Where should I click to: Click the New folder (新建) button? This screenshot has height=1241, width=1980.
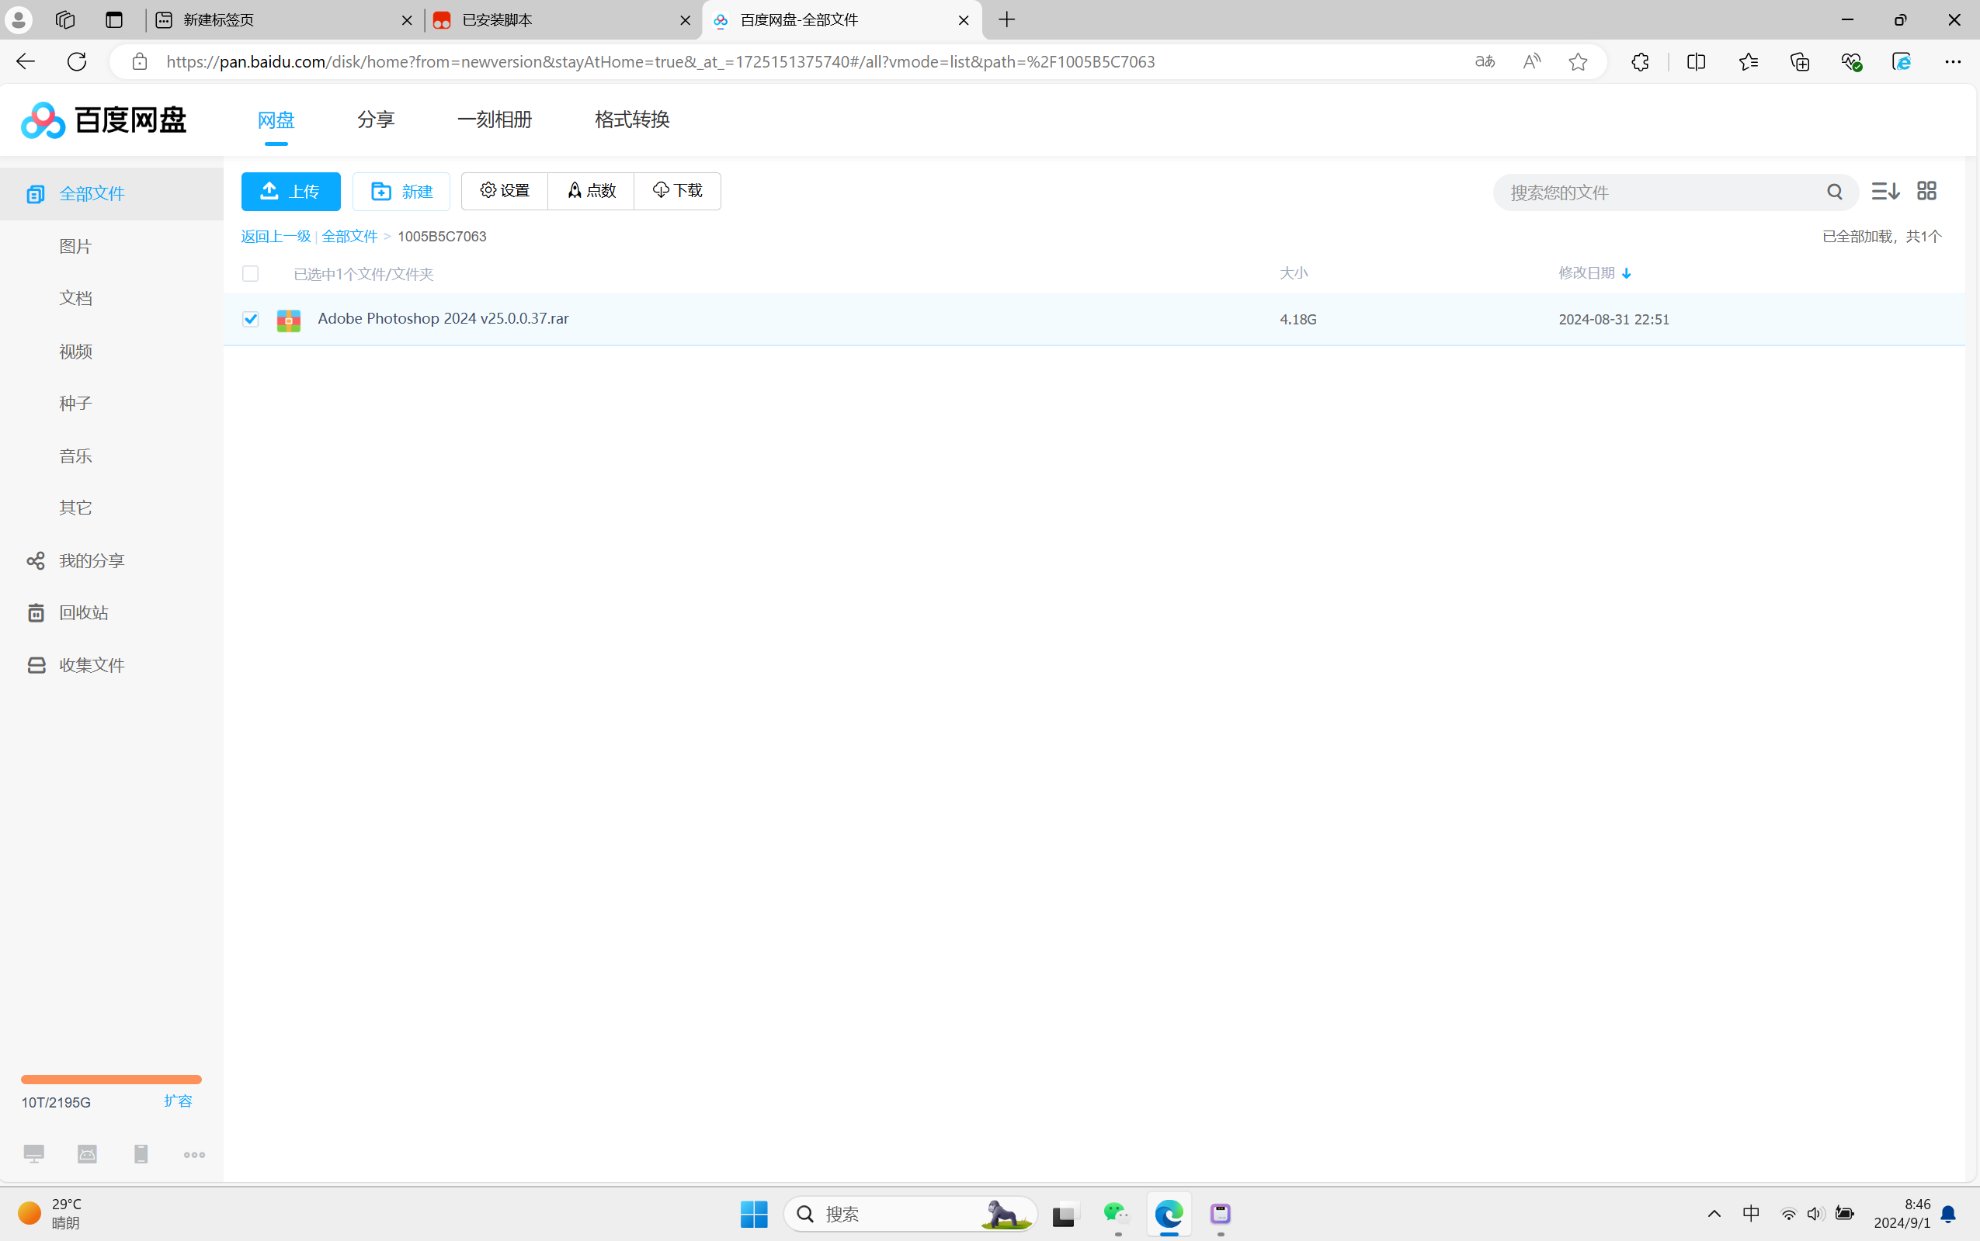401,191
